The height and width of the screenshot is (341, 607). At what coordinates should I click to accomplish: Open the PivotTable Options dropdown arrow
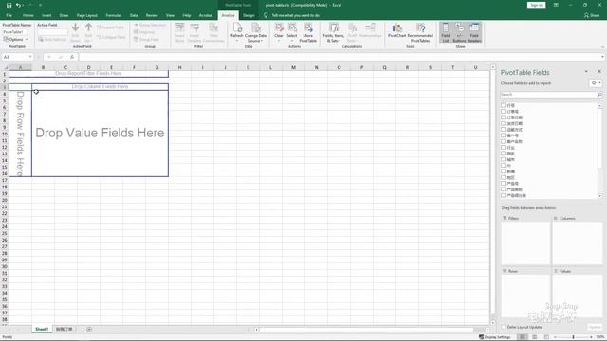pyautogui.click(x=27, y=39)
